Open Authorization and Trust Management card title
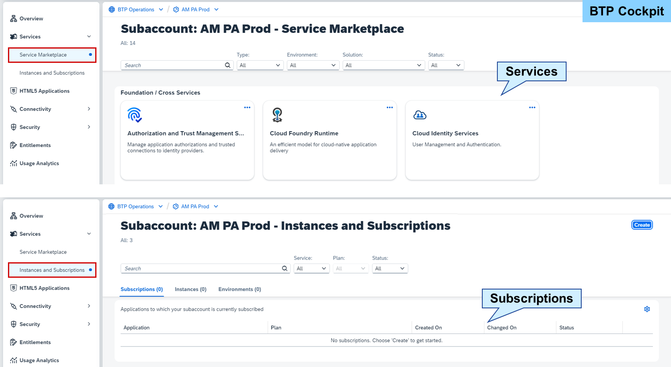This screenshot has height=367, width=671. 186,133
